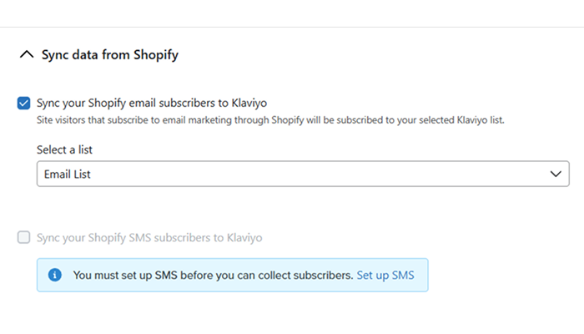Click the dropdown arrow beside Email List

click(x=556, y=174)
